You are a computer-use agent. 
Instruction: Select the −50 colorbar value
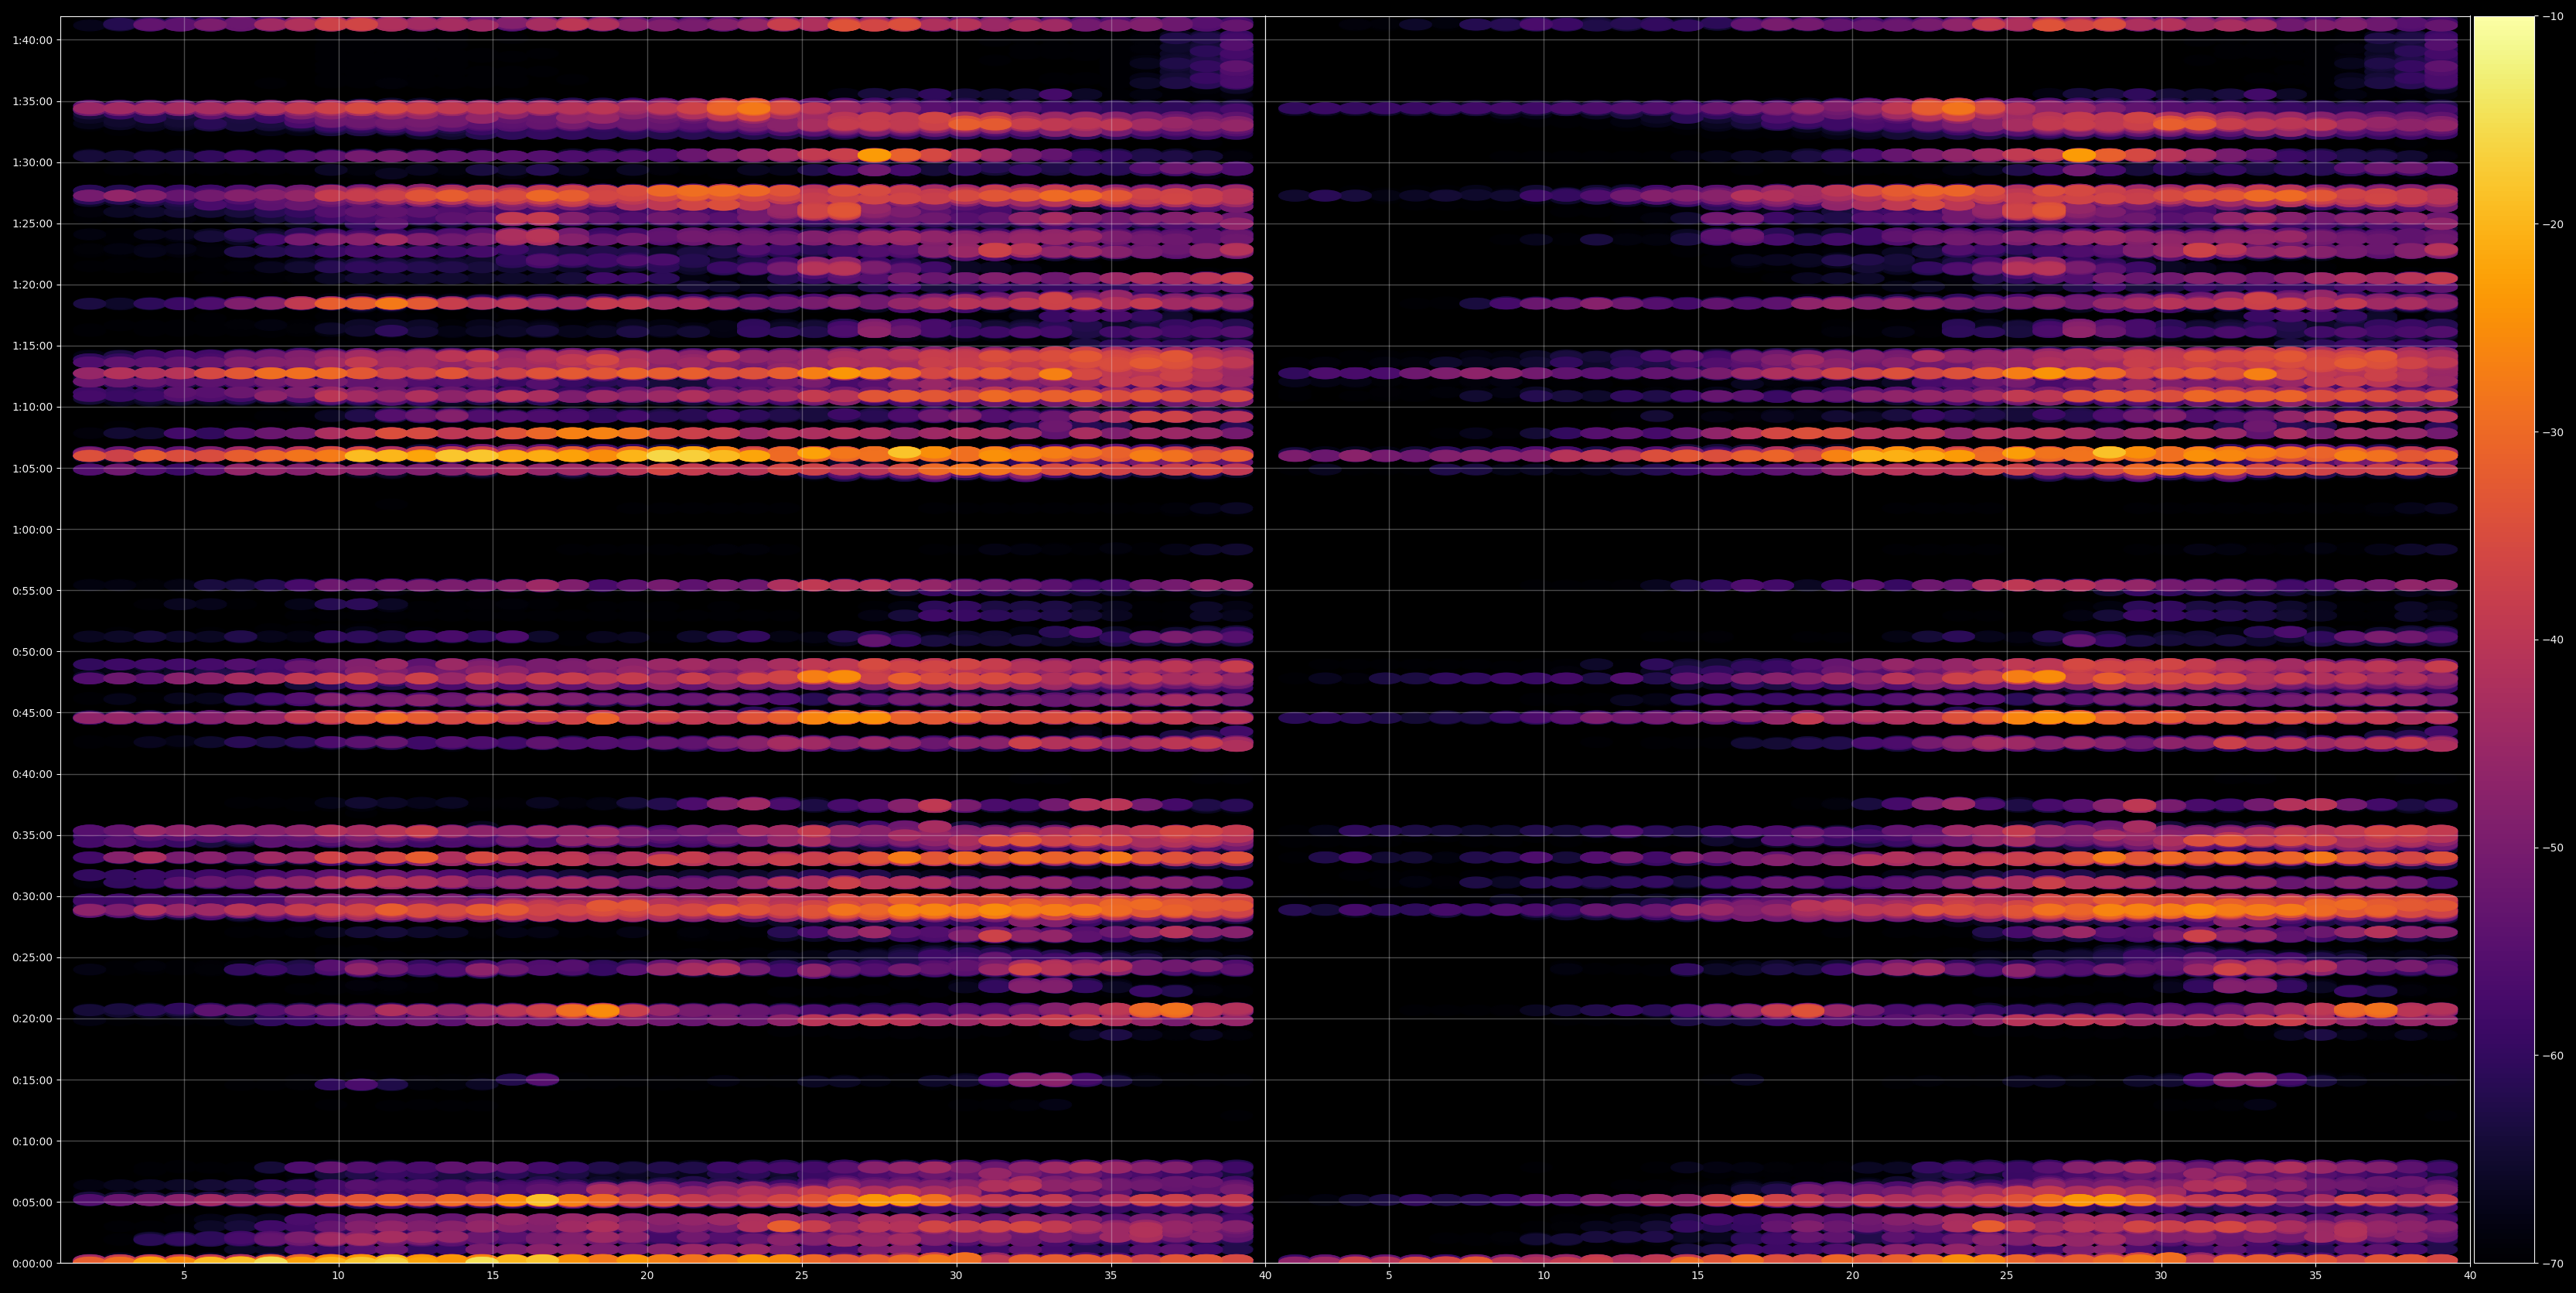(2553, 848)
